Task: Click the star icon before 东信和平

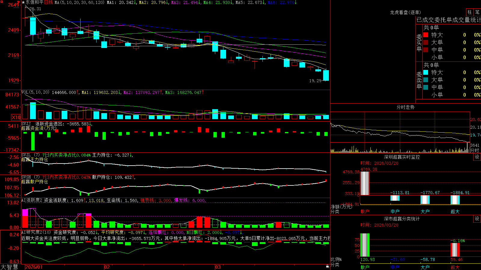Action: 23,2
